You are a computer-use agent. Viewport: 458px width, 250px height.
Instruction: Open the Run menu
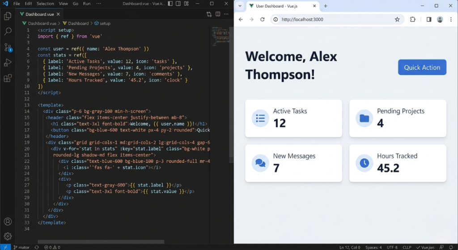87,4
